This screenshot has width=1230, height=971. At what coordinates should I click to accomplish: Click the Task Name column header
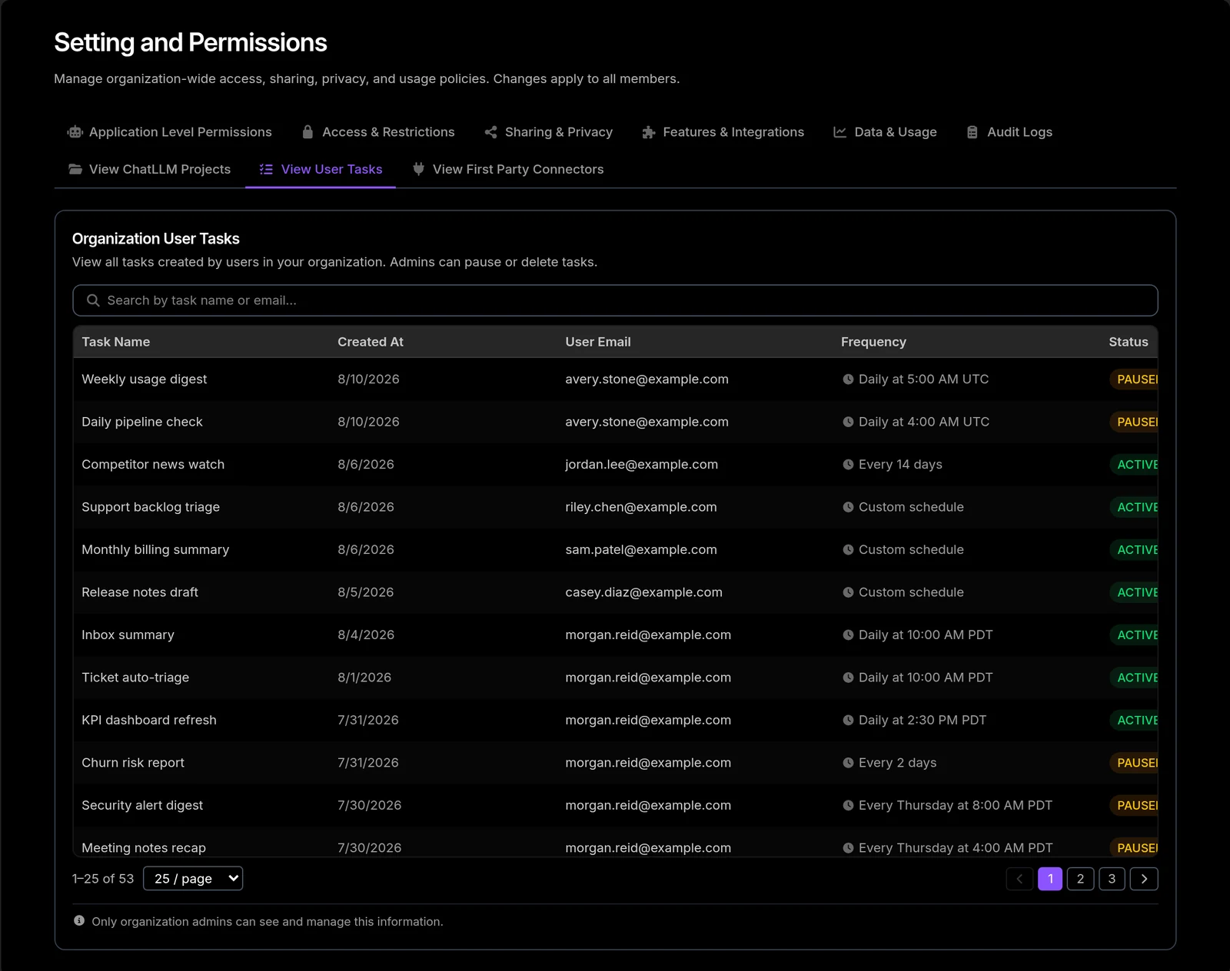[x=116, y=342]
